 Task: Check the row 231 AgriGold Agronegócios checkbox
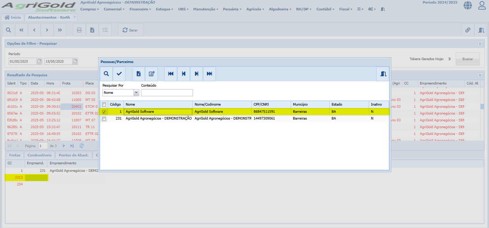click(x=104, y=118)
